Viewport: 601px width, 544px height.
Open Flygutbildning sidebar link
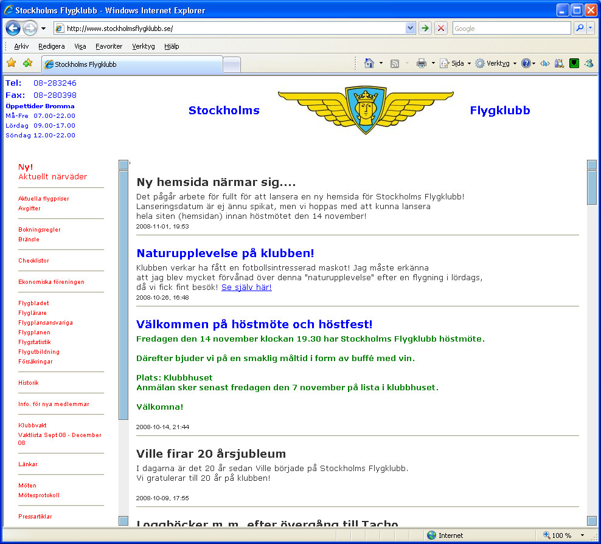tap(39, 352)
